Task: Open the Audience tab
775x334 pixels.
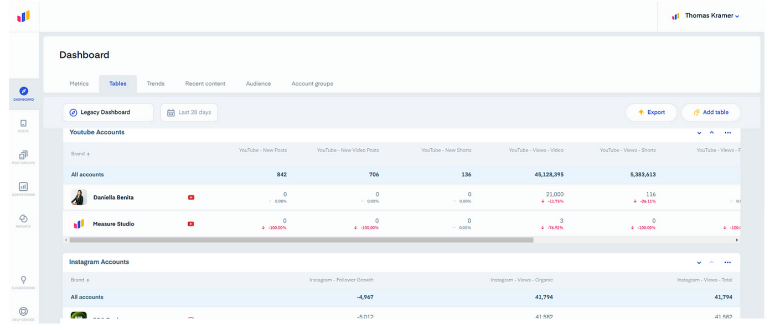Action: pos(259,84)
